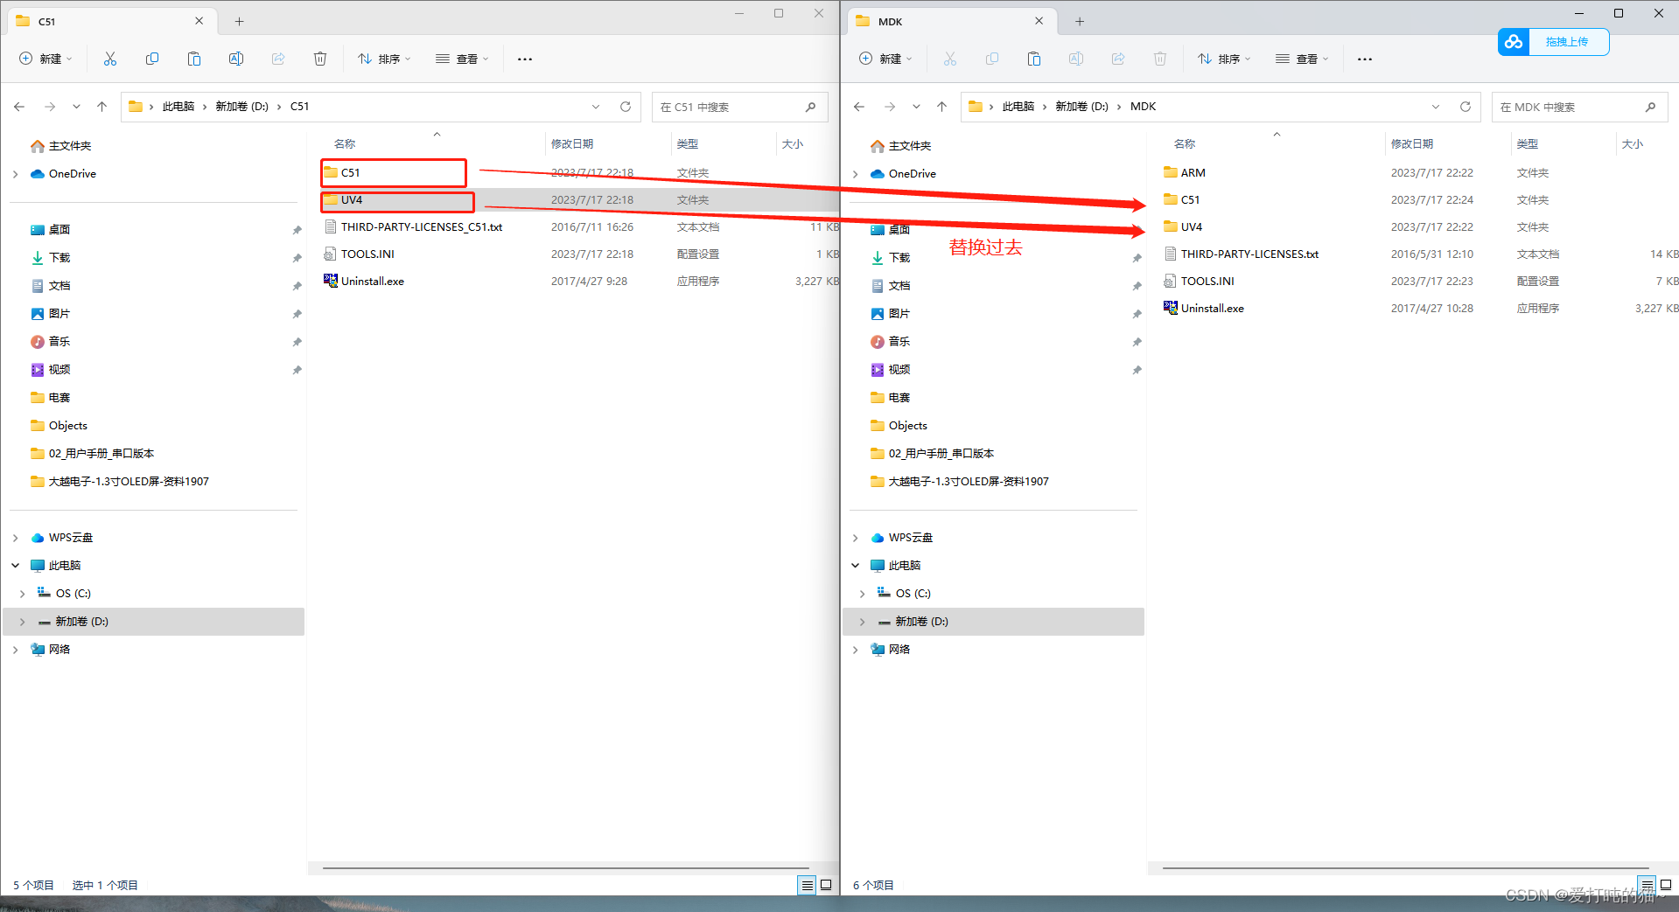
Task: Switch C51 window to large icons view
Action: point(826,885)
